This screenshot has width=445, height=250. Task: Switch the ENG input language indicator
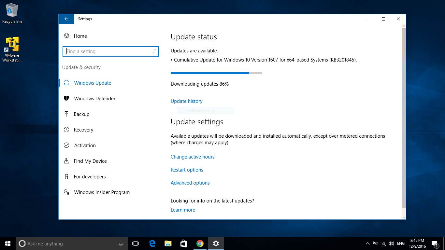pyautogui.click(x=401, y=243)
